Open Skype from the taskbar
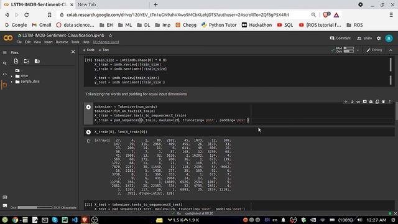The height and width of the screenshot is (224, 398). (x=55, y=220)
